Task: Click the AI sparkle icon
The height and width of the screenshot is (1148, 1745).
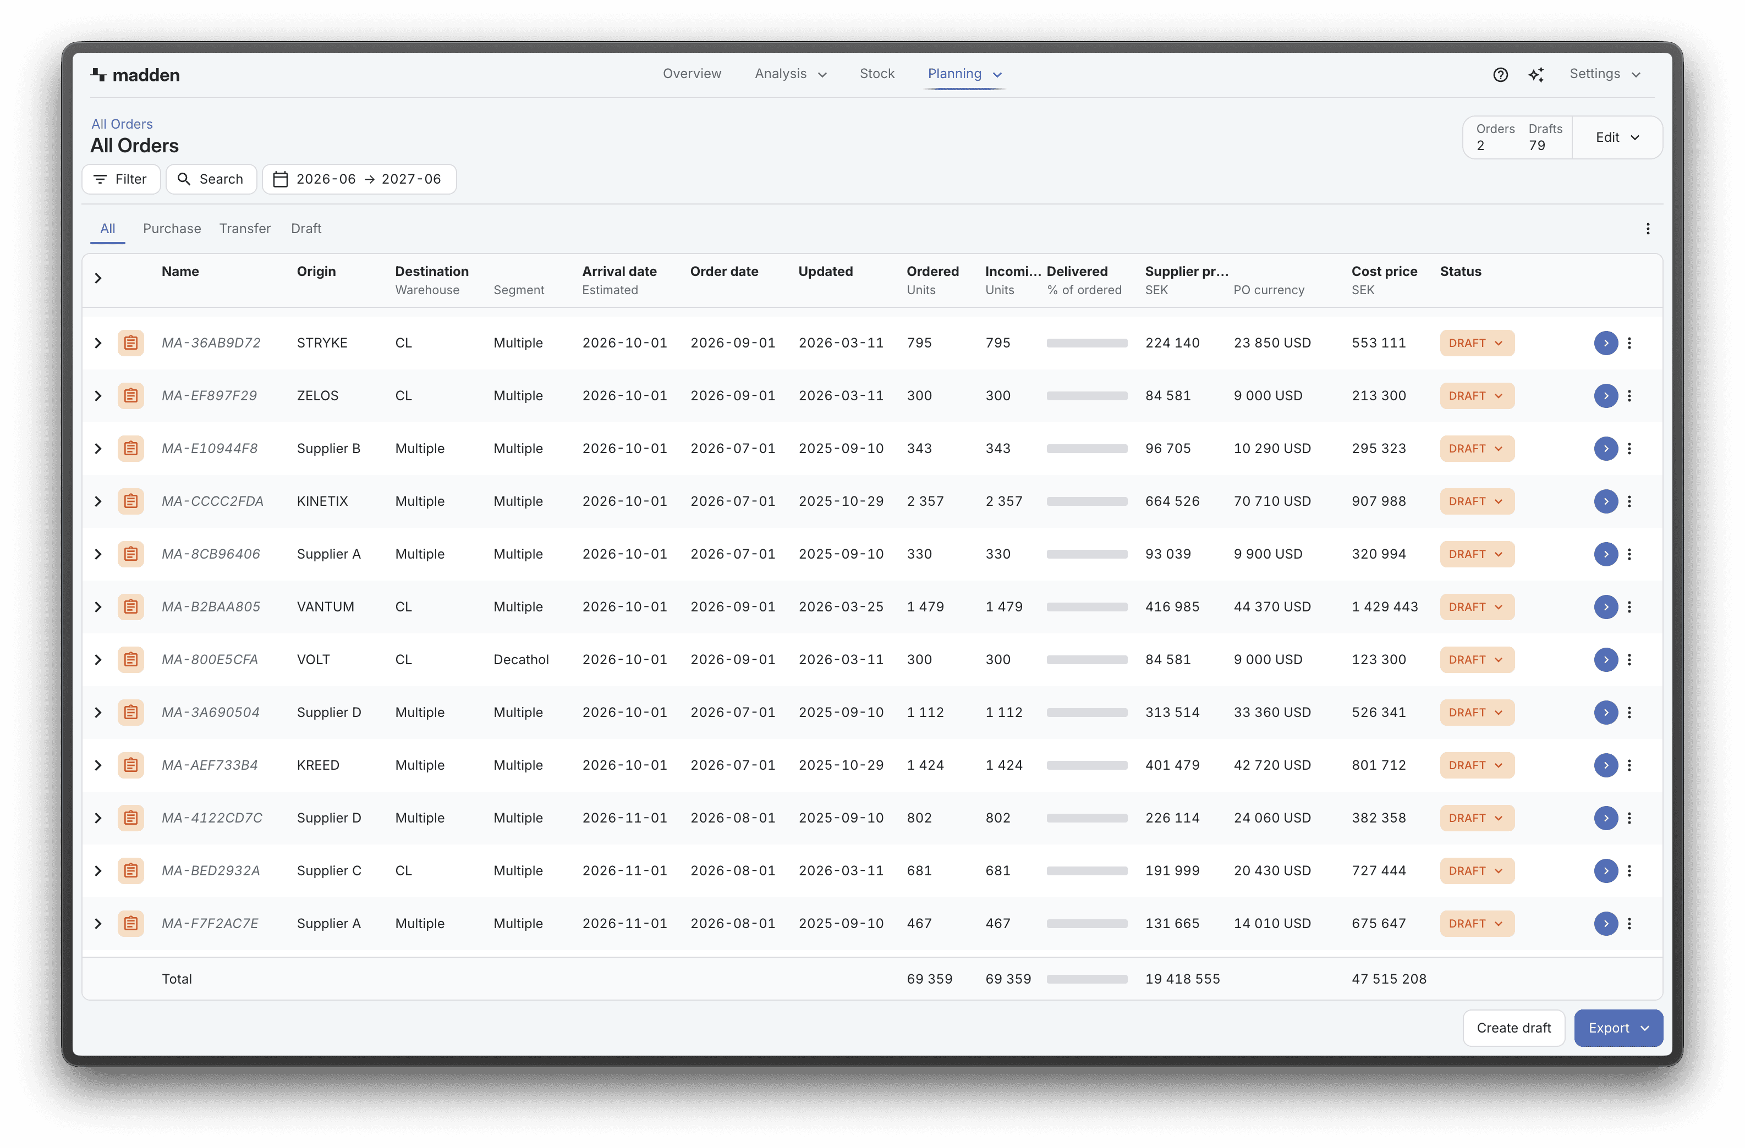Action: click(1536, 74)
